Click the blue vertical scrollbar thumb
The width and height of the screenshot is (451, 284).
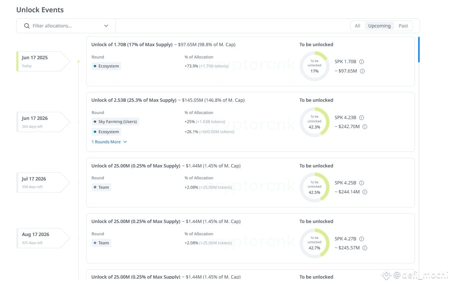419,49
